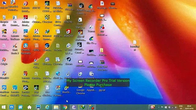
Task: Open Maxthon browser from the taskbar
Action: [x=12, y=107]
